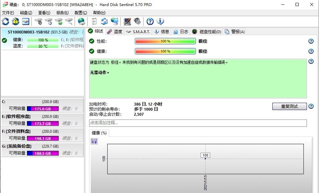Click the 重复测试 button
Image resolution: width=319 pixels, height=193 pixels.
coord(289,106)
